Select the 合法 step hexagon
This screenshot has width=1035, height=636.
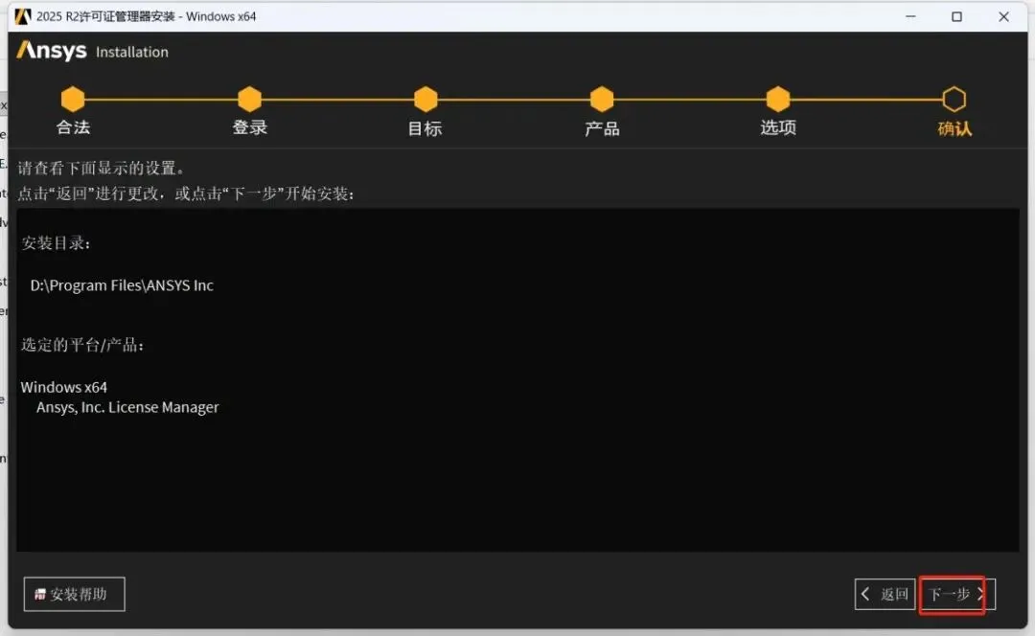pyautogui.click(x=73, y=100)
